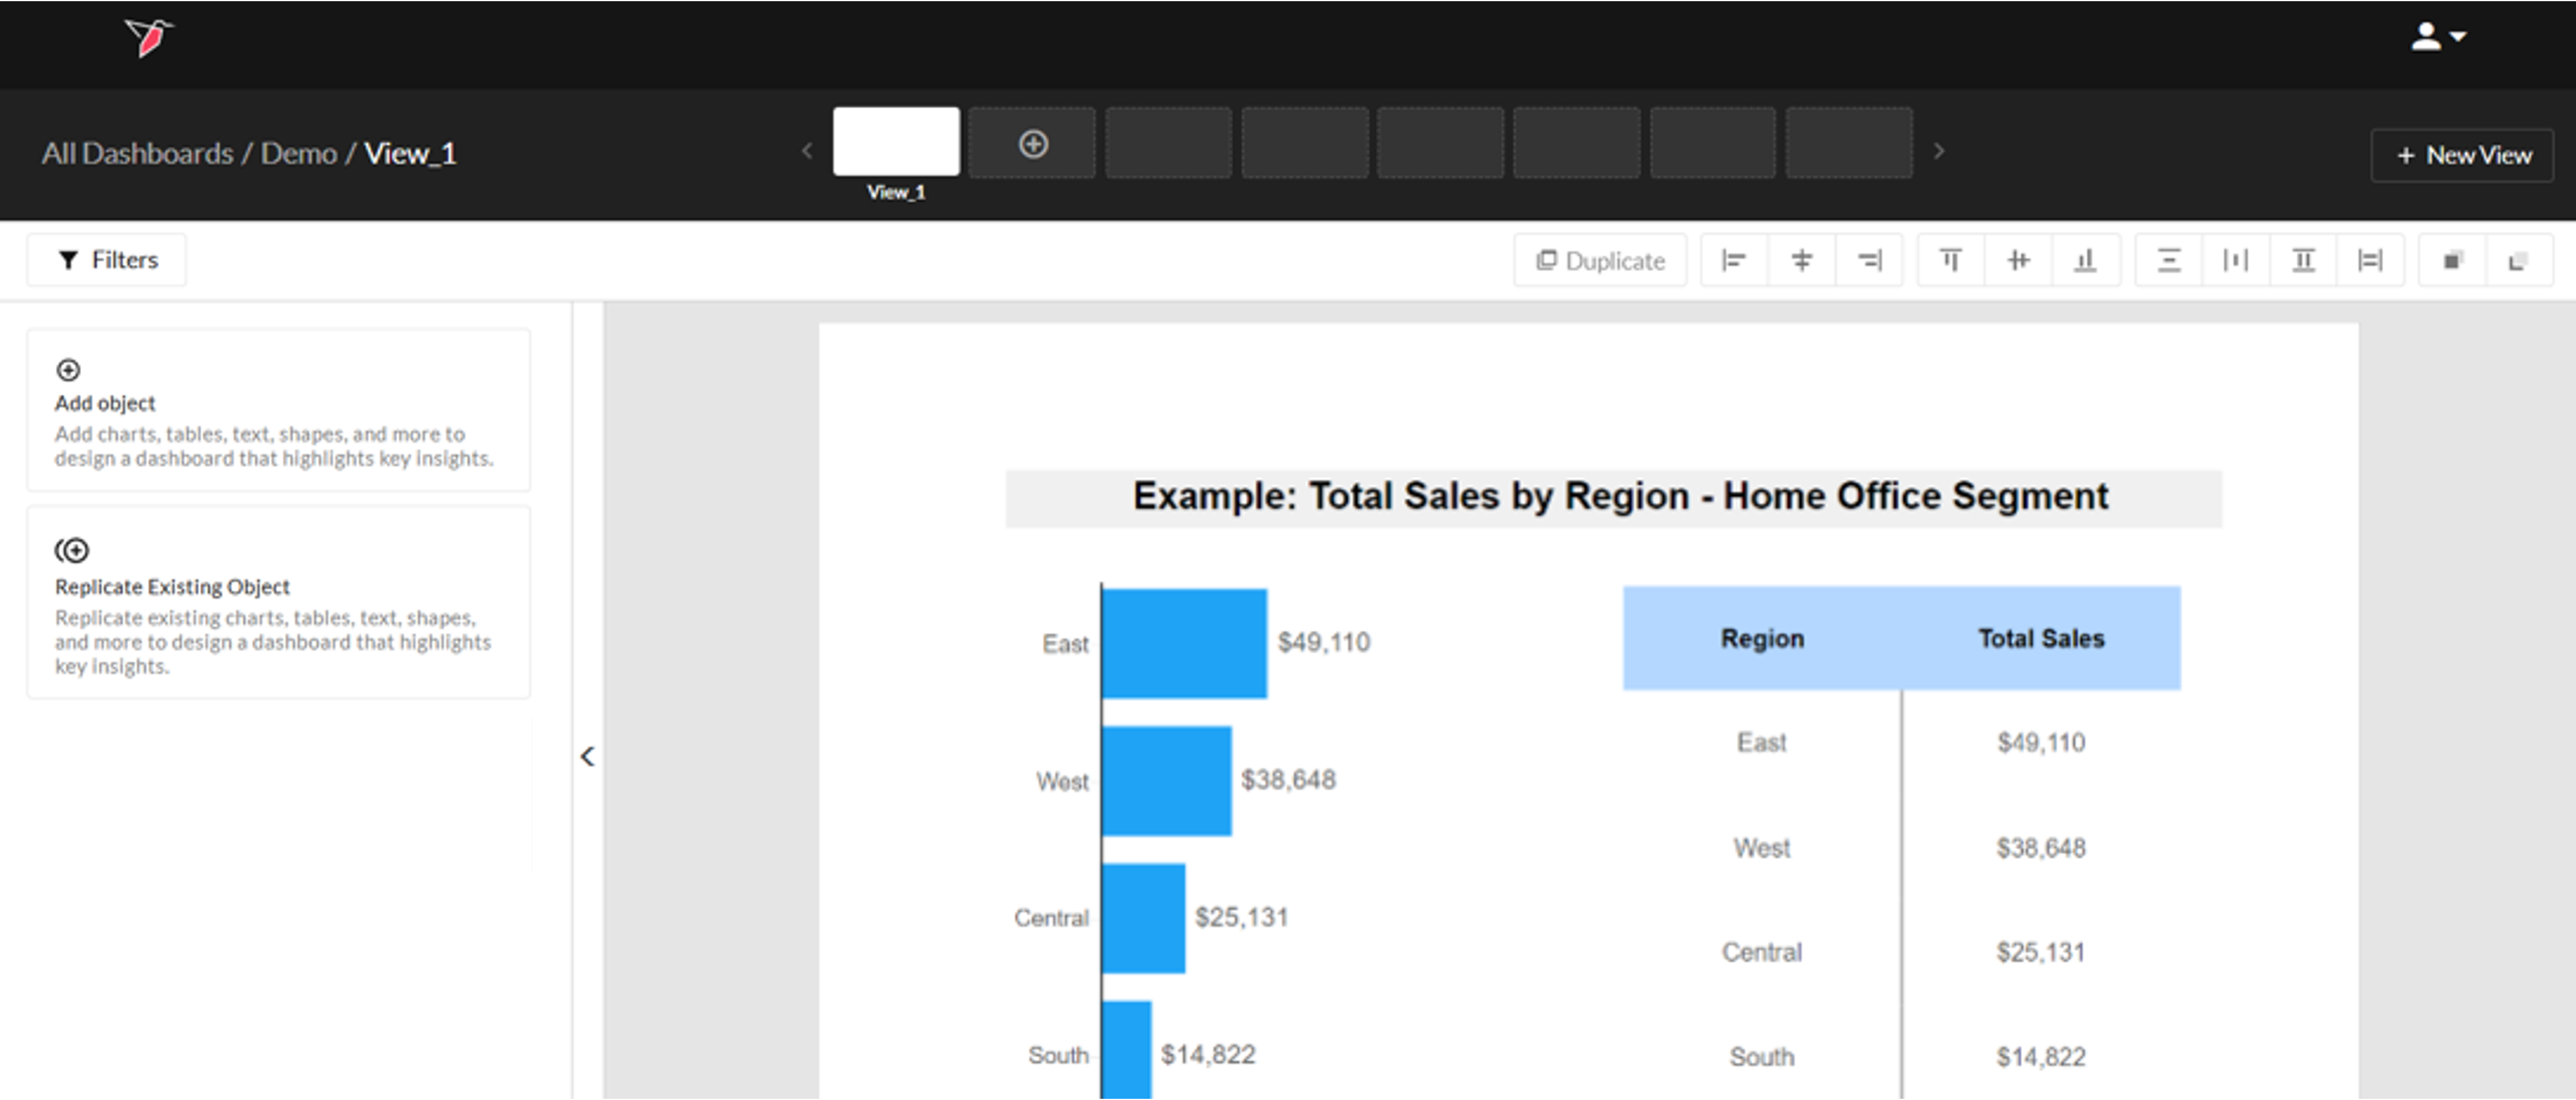Open the Filters panel

[x=107, y=260]
